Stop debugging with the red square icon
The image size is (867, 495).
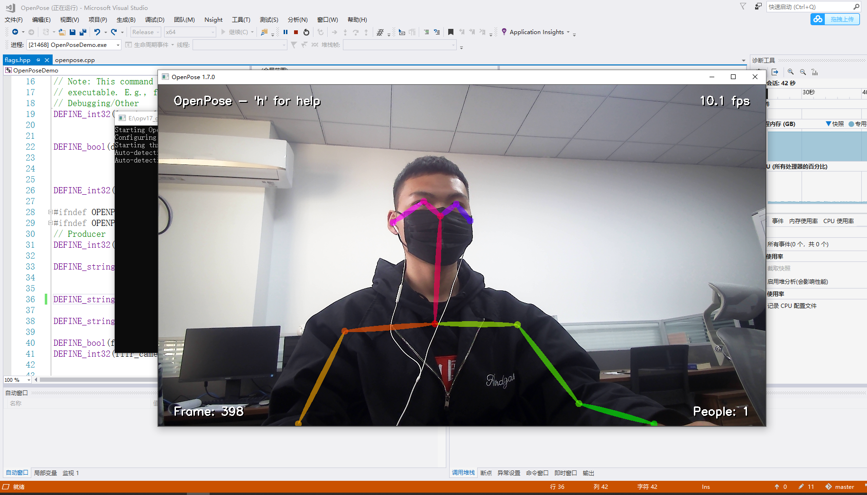(x=296, y=32)
